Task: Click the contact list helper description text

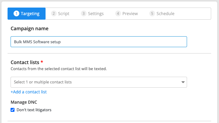Action: click(59, 69)
